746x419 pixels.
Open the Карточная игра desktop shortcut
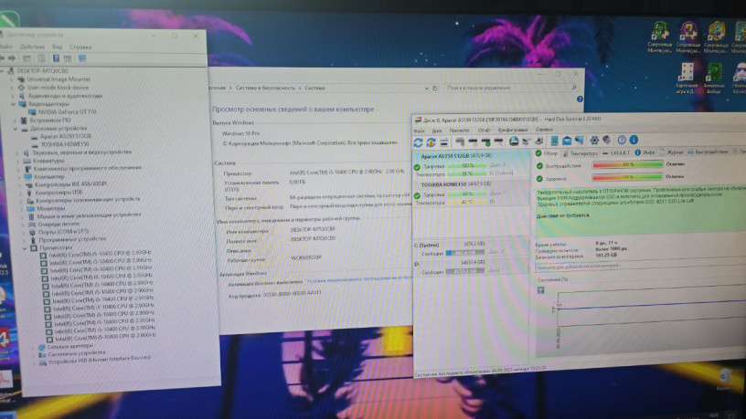[686, 78]
